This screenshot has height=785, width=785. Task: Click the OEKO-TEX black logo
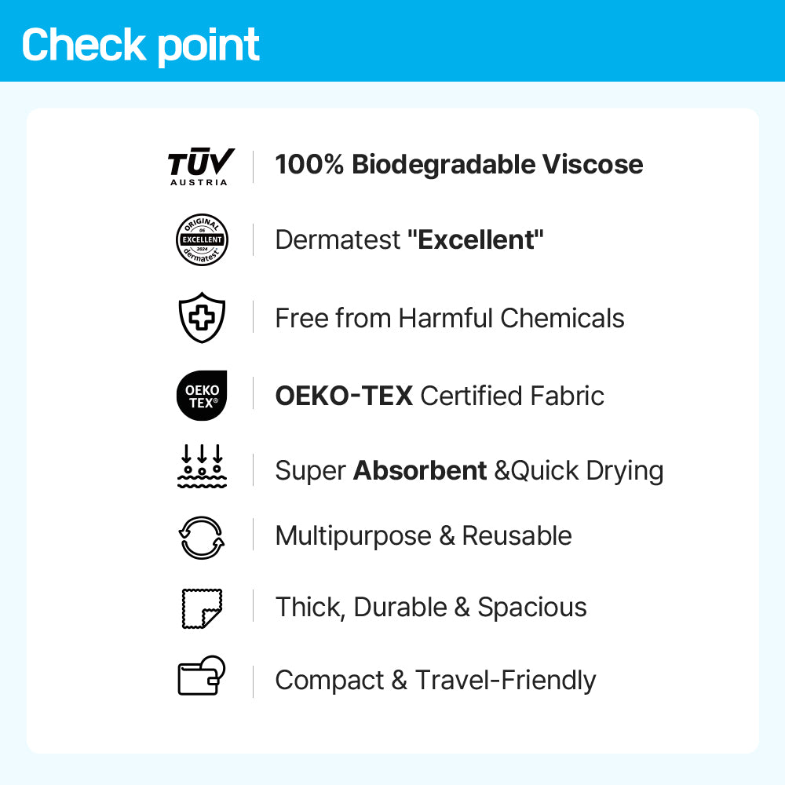tap(202, 396)
